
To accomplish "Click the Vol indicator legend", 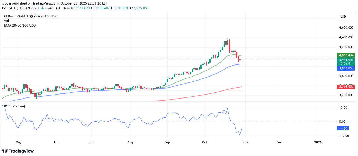I will coord(6,21).
